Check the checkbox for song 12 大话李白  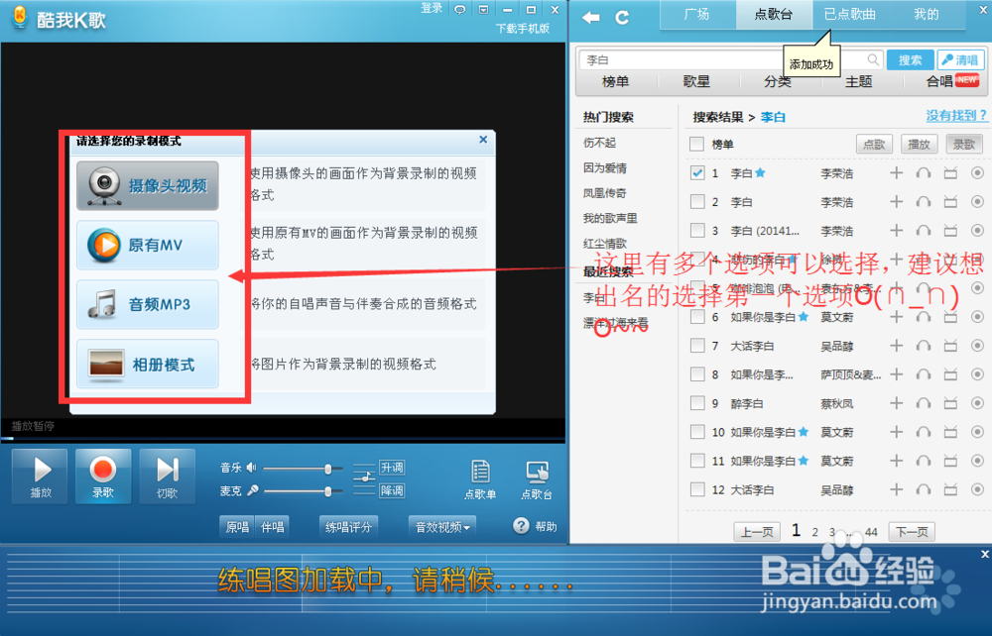[697, 488]
